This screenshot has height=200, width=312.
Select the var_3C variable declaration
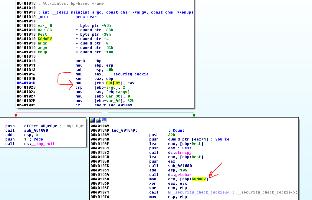tap(45, 30)
